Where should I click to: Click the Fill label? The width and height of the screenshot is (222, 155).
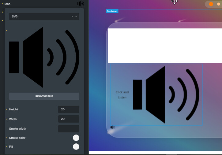tap(11, 147)
